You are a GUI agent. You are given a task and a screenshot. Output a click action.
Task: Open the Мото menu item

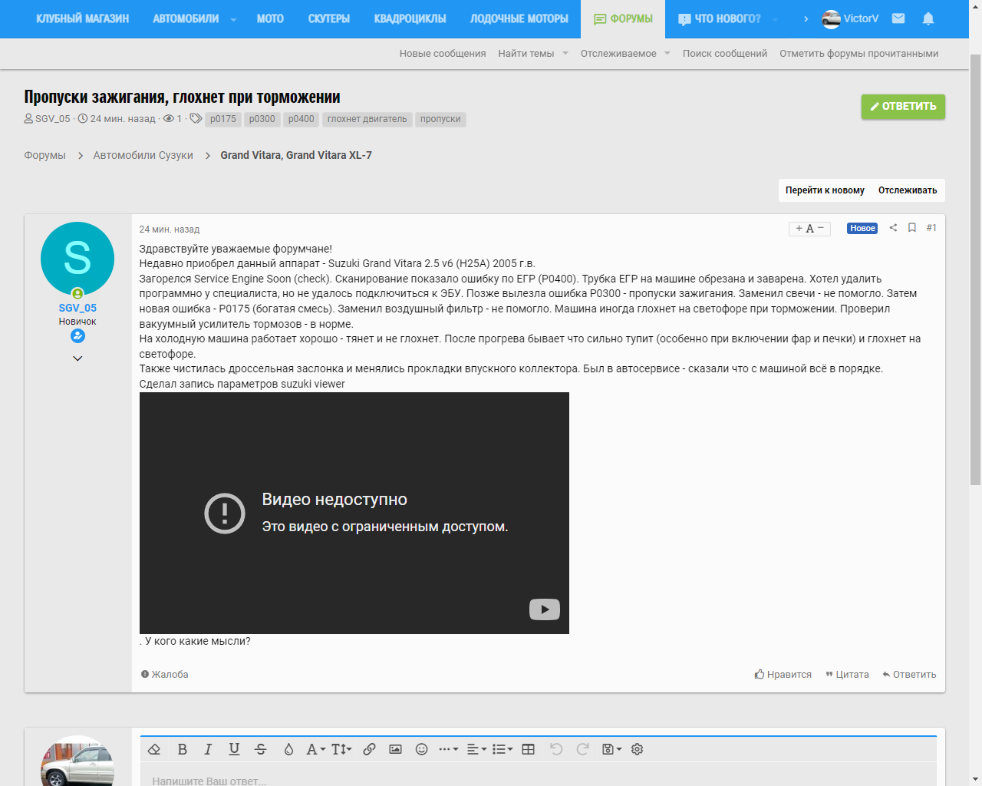pyautogui.click(x=270, y=18)
